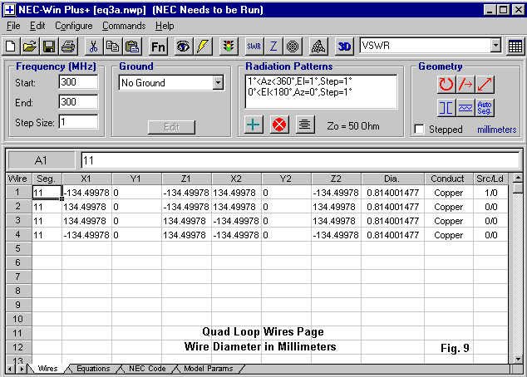527x377 pixels.
Task: Open the Commands menu
Action: (124, 26)
